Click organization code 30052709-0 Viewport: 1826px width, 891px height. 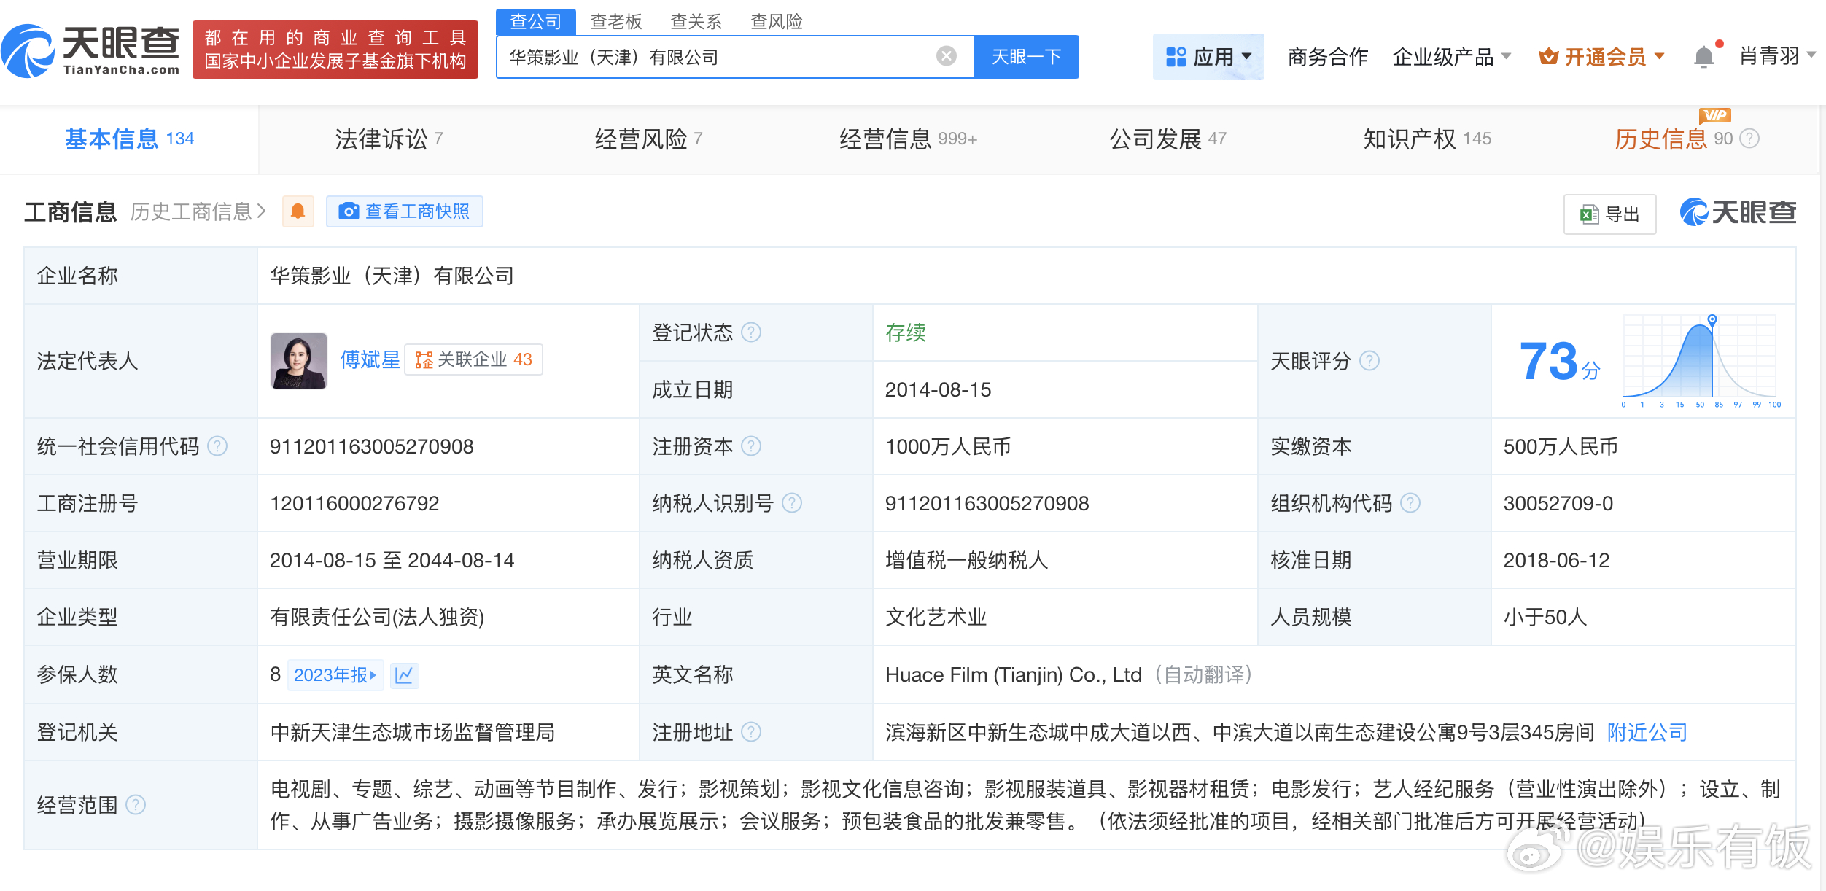tap(1558, 503)
